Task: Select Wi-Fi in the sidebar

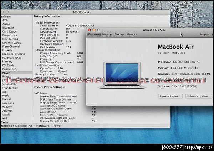Action: point(5,118)
